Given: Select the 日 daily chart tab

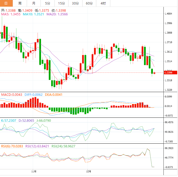Looking at the screenshot, I should tap(6, 3).
